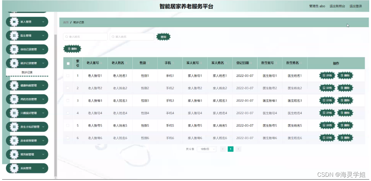The width and height of the screenshot is (371, 181).
Task: Click search icon in 家人姓名 field
Action: [x=113, y=37]
